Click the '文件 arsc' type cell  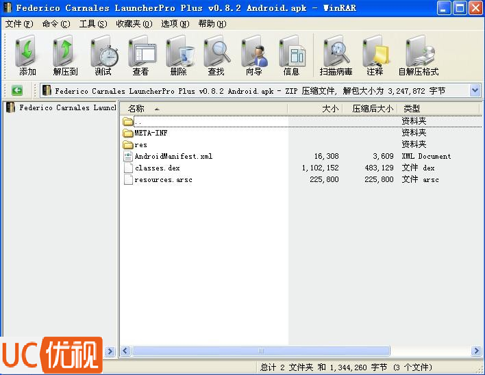coord(420,179)
